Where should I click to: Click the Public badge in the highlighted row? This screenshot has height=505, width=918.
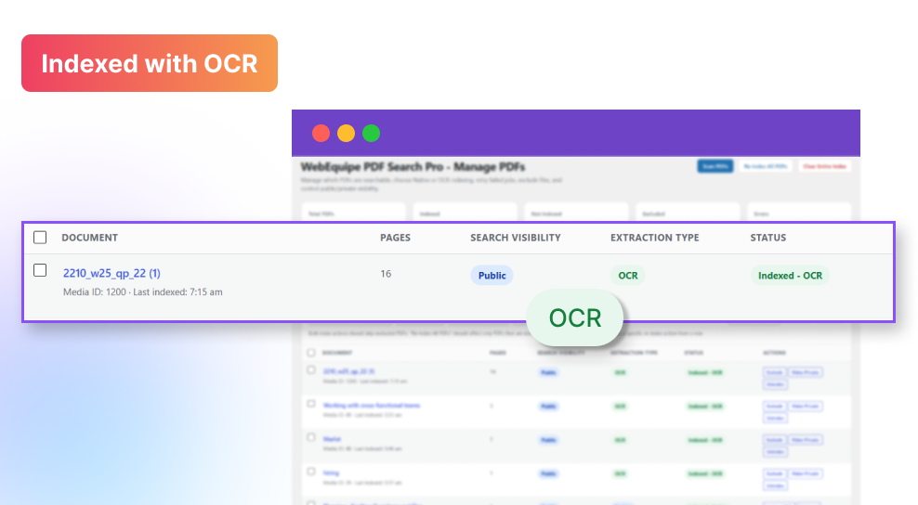click(492, 275)
